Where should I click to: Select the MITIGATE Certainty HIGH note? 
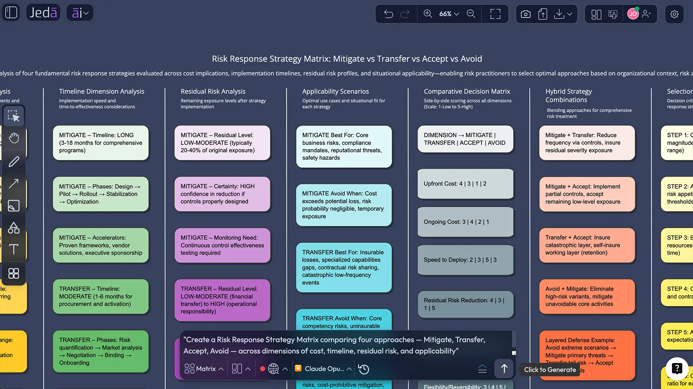click(x=222, y=194)
